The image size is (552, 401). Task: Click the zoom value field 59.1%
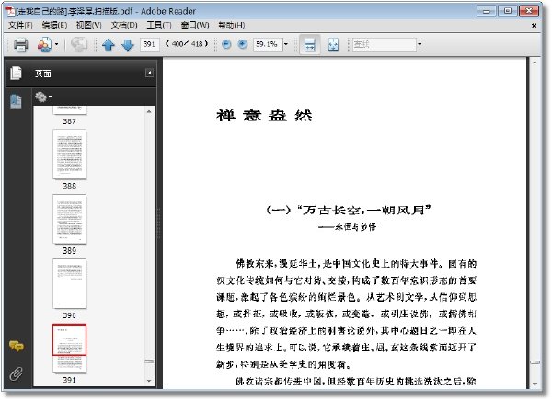pyautogui.click(x=268, y=44)
